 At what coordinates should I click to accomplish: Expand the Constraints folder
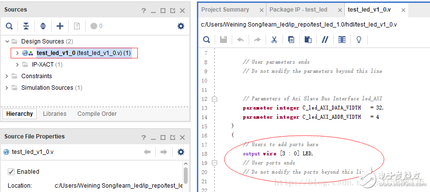click(7, 76)
